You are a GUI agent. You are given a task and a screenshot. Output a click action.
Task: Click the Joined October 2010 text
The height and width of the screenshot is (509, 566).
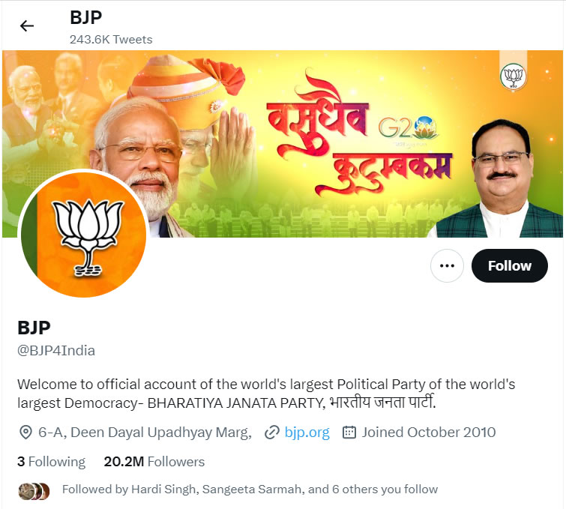click(x=429, y=433)
